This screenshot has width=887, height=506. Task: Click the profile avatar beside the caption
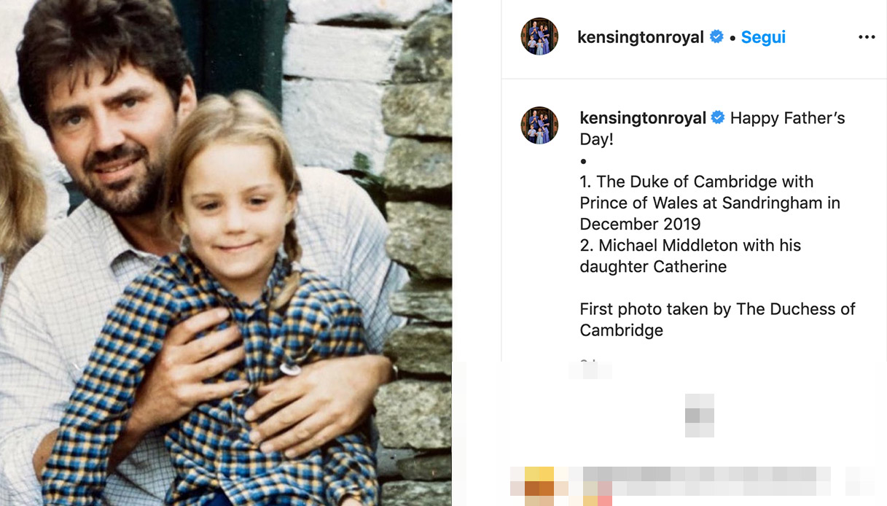539,125
